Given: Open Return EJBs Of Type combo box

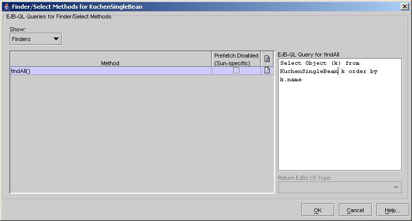Looking at the screenshot, I should tap(339, 188).
